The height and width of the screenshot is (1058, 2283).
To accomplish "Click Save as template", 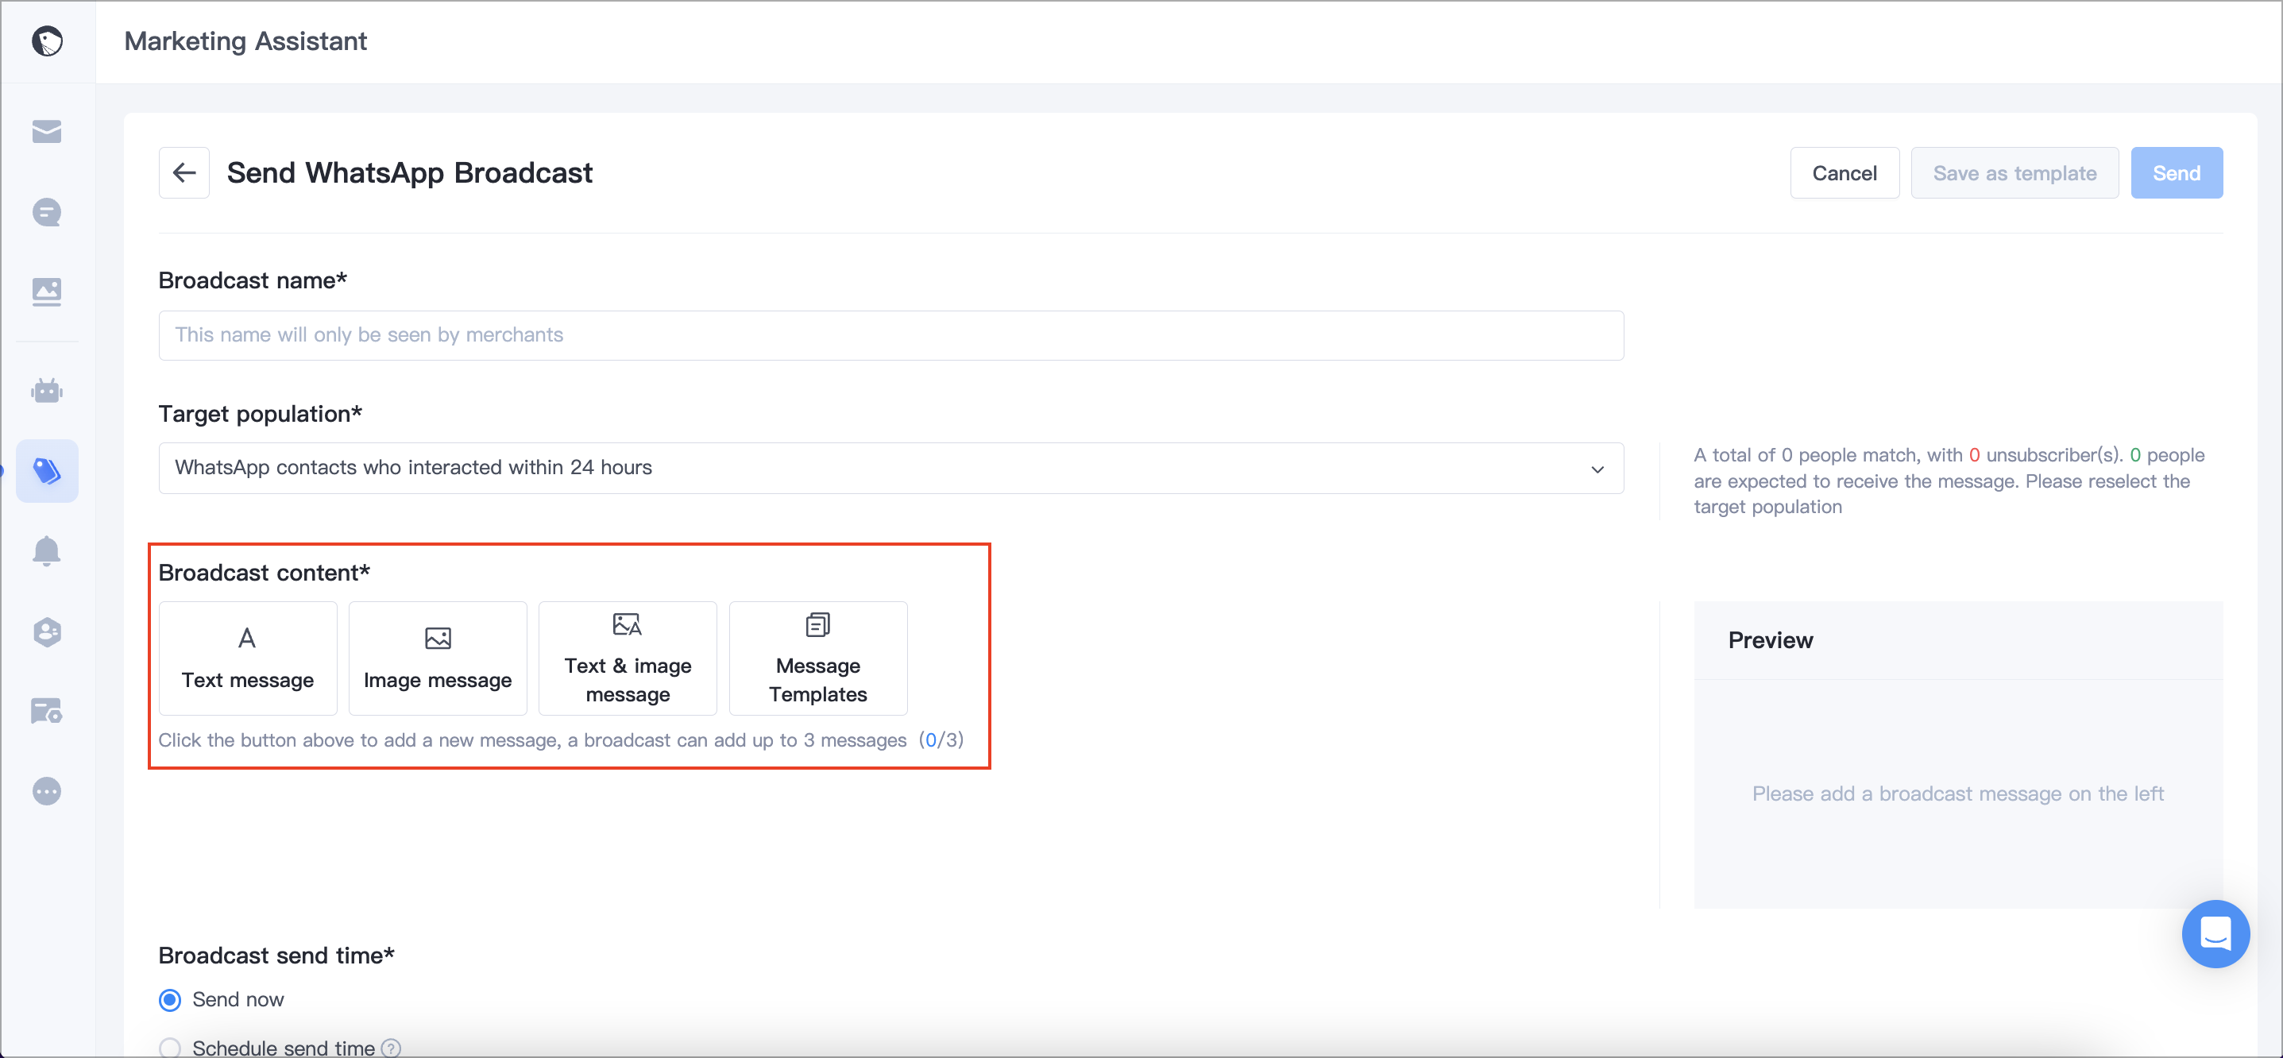I will tap(2015, 173).
